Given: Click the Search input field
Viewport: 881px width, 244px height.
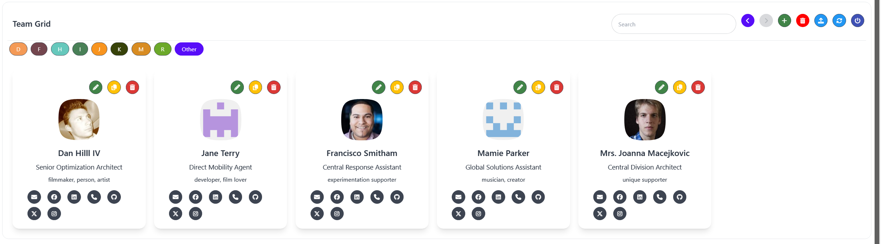Looking at the screenshot, I should (x=673, y=24).
